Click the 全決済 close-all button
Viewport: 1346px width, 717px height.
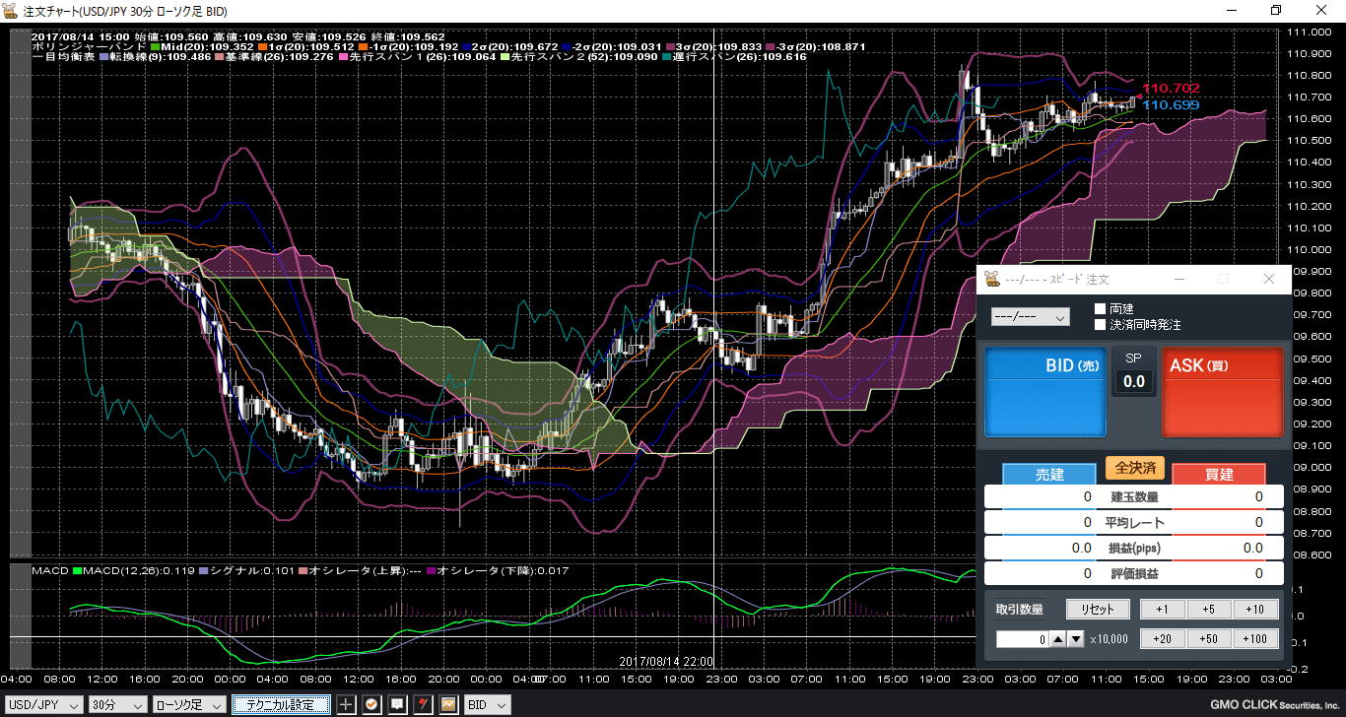1135,468
